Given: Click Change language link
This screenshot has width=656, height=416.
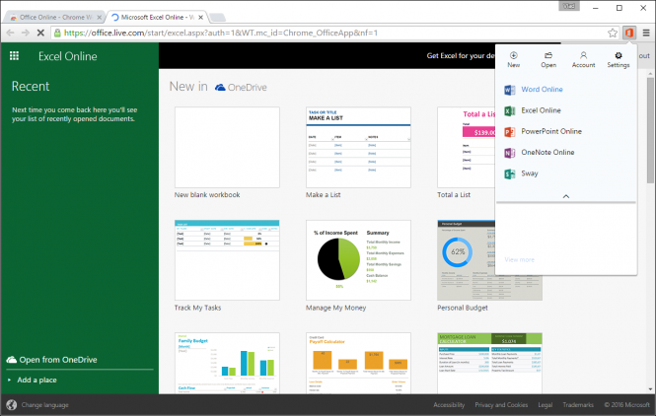Looking at the screenshot, I should click(x=44, y=405).
